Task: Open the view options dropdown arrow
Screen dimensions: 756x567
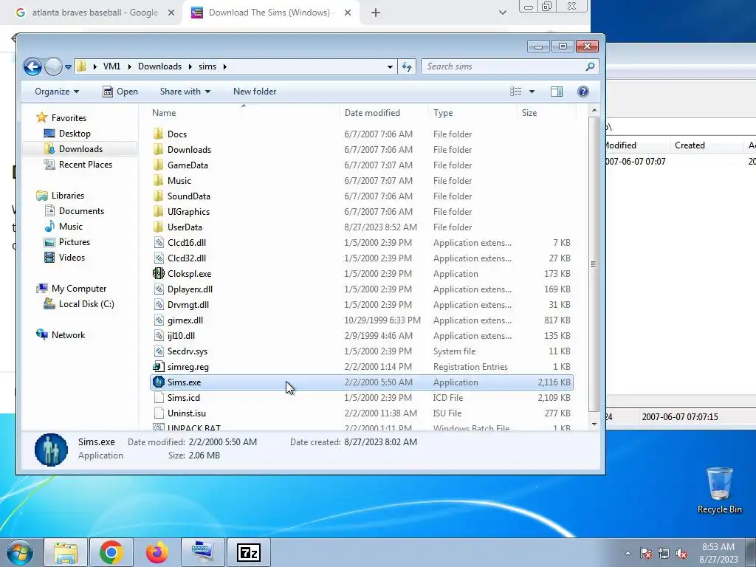Action: coord(532,91)
